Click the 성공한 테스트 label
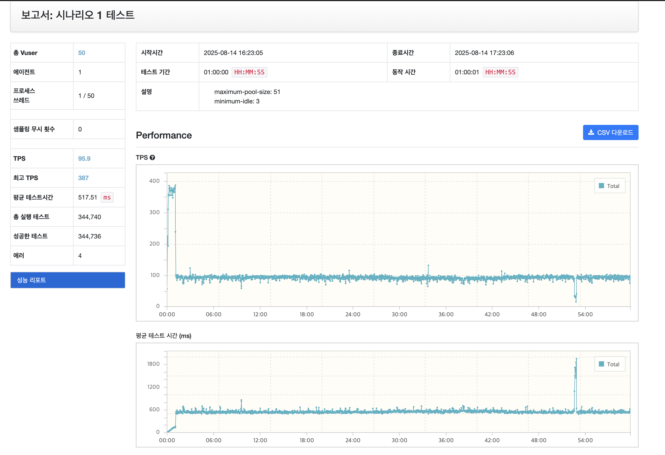This screenshot has height=455, width=665. [x=31, y=236]
